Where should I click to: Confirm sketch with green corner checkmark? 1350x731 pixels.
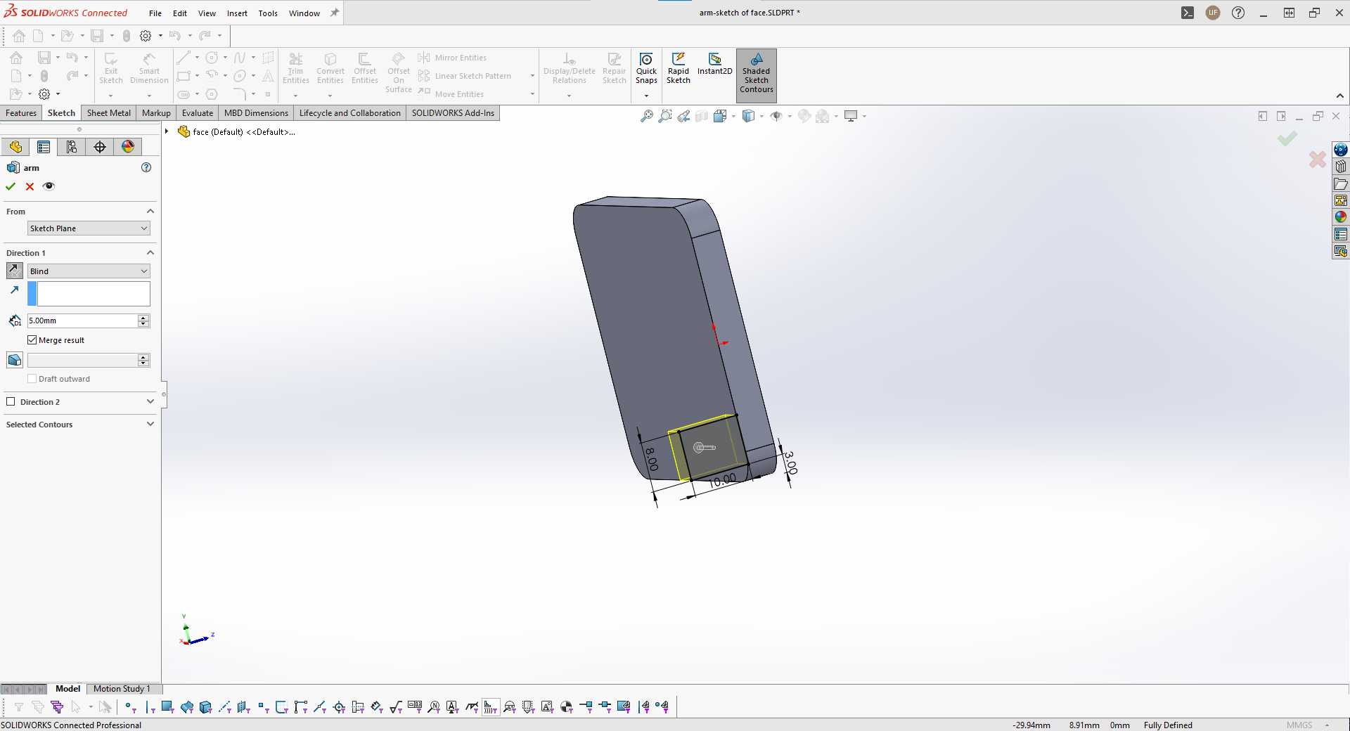point(1287,138)
